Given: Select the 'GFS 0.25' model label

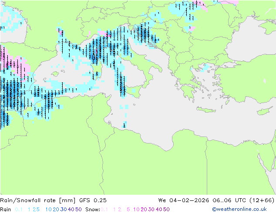Looking at the screenshot, I should (93, 200).
